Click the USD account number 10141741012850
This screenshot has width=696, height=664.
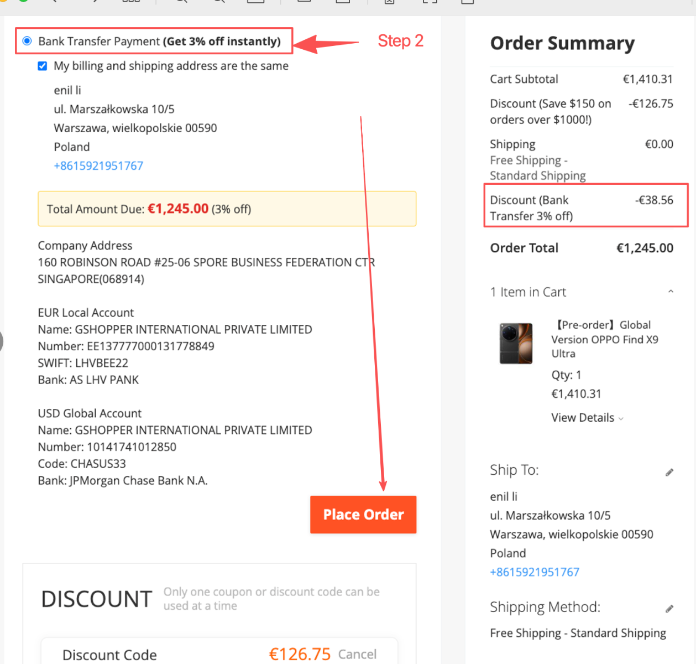[132, 447]
